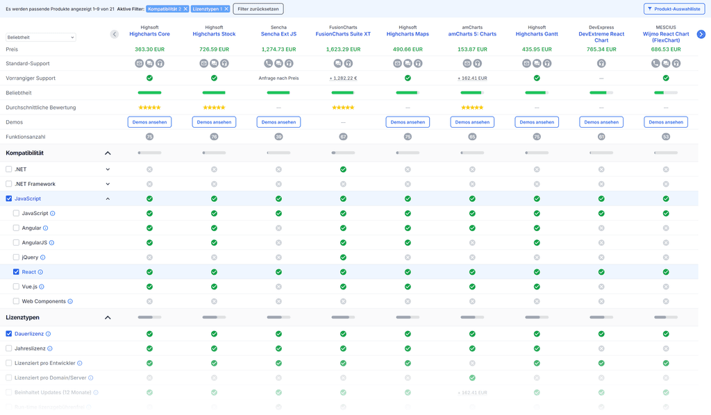The image size is (711, 415).
Task: Click price 153.87 EUR
Action: [x=472, y=49]
